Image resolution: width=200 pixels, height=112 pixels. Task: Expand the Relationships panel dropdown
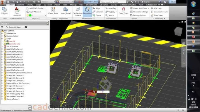pos(88,19)
